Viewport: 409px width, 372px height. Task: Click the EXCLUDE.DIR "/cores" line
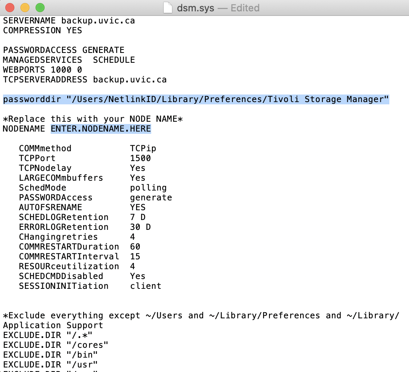coord(56,345)
